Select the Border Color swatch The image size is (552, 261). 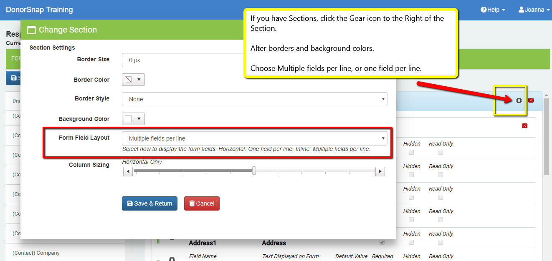point(133,79)
